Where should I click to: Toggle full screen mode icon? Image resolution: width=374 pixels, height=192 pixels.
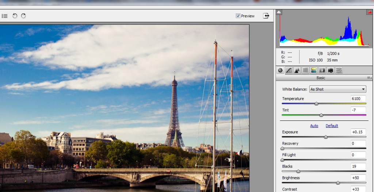[x=266, y=16]
